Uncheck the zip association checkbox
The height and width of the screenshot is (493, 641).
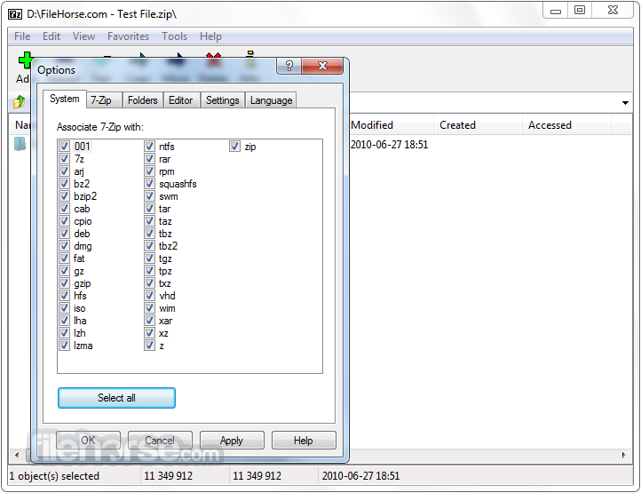click(x=234, y=146)
